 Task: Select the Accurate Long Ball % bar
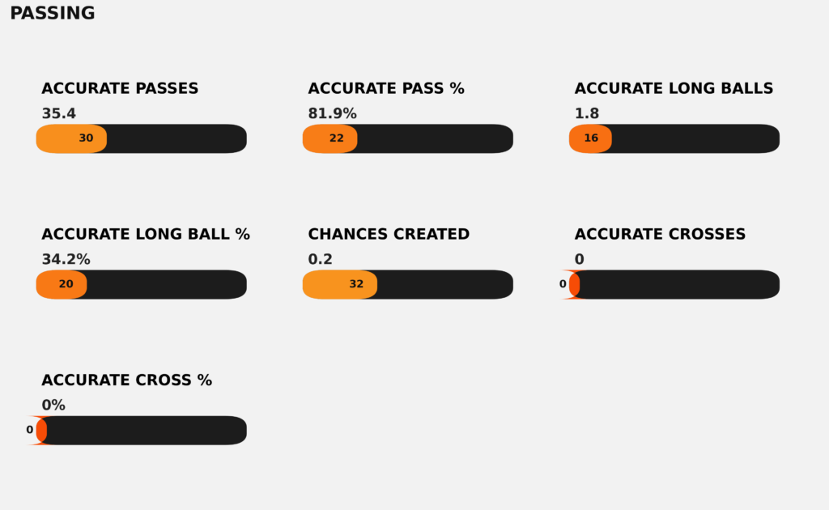point(142,284)
